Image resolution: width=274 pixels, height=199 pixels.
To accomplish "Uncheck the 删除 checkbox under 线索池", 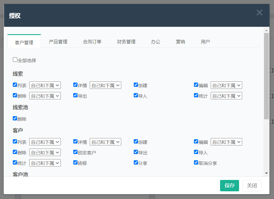I will coord(15,118).
